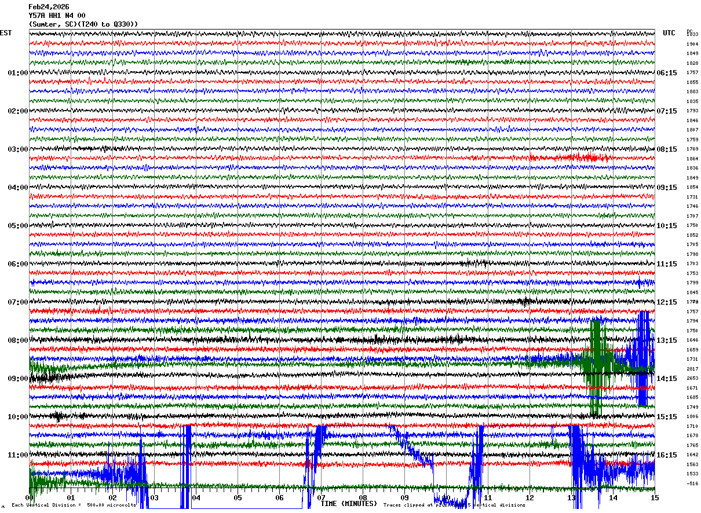Select minute tick label 12 on bottom axis

click(530, 498)
